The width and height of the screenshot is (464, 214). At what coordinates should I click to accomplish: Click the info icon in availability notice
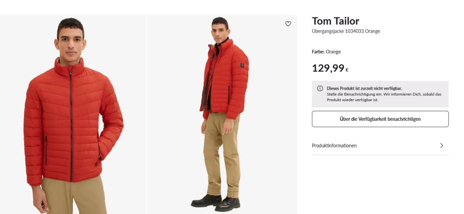pos(320,89)
